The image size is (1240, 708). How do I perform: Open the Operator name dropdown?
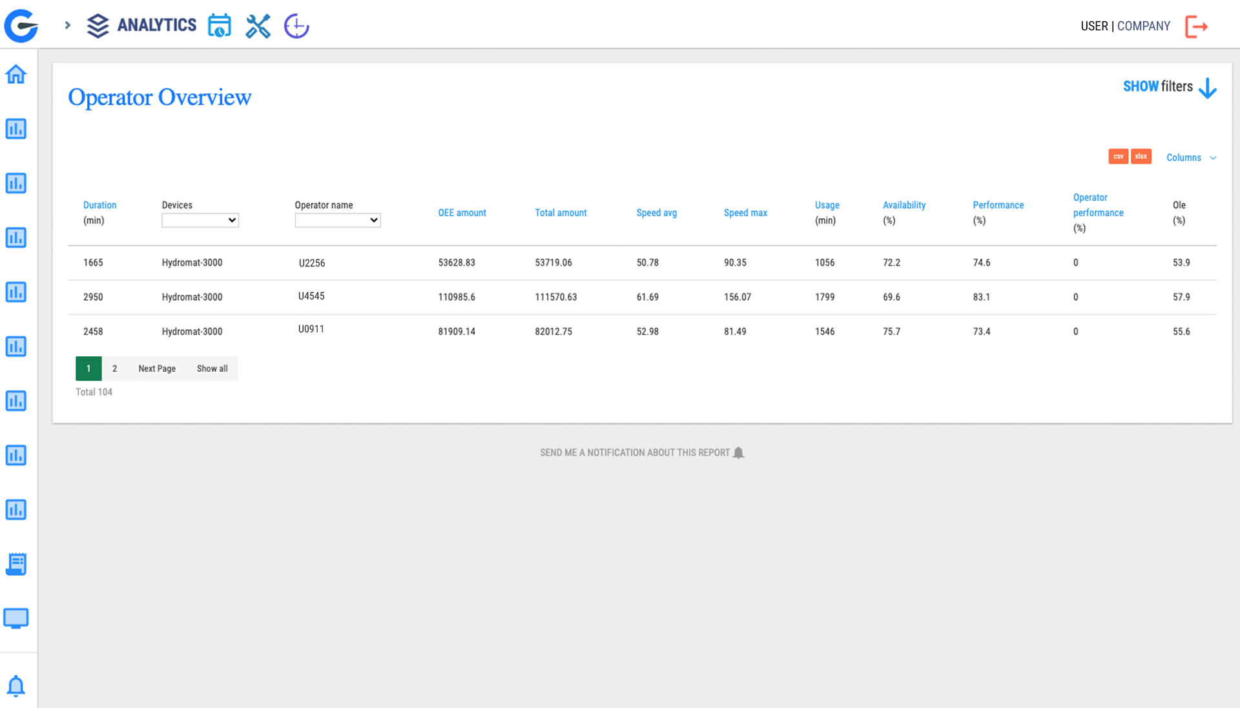pyautogui.click(x=337, y=220)
